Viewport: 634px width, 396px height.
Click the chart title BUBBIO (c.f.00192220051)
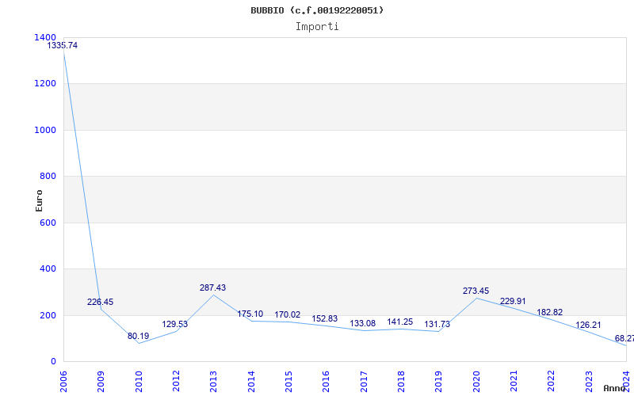pyautogui.click(x=317, y=10)
